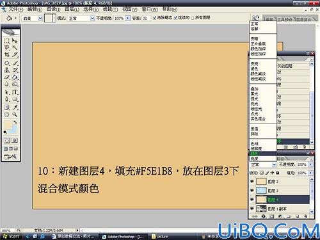320x240 pixels.
Task: Select the Move tool
Action: click(15, 41)
